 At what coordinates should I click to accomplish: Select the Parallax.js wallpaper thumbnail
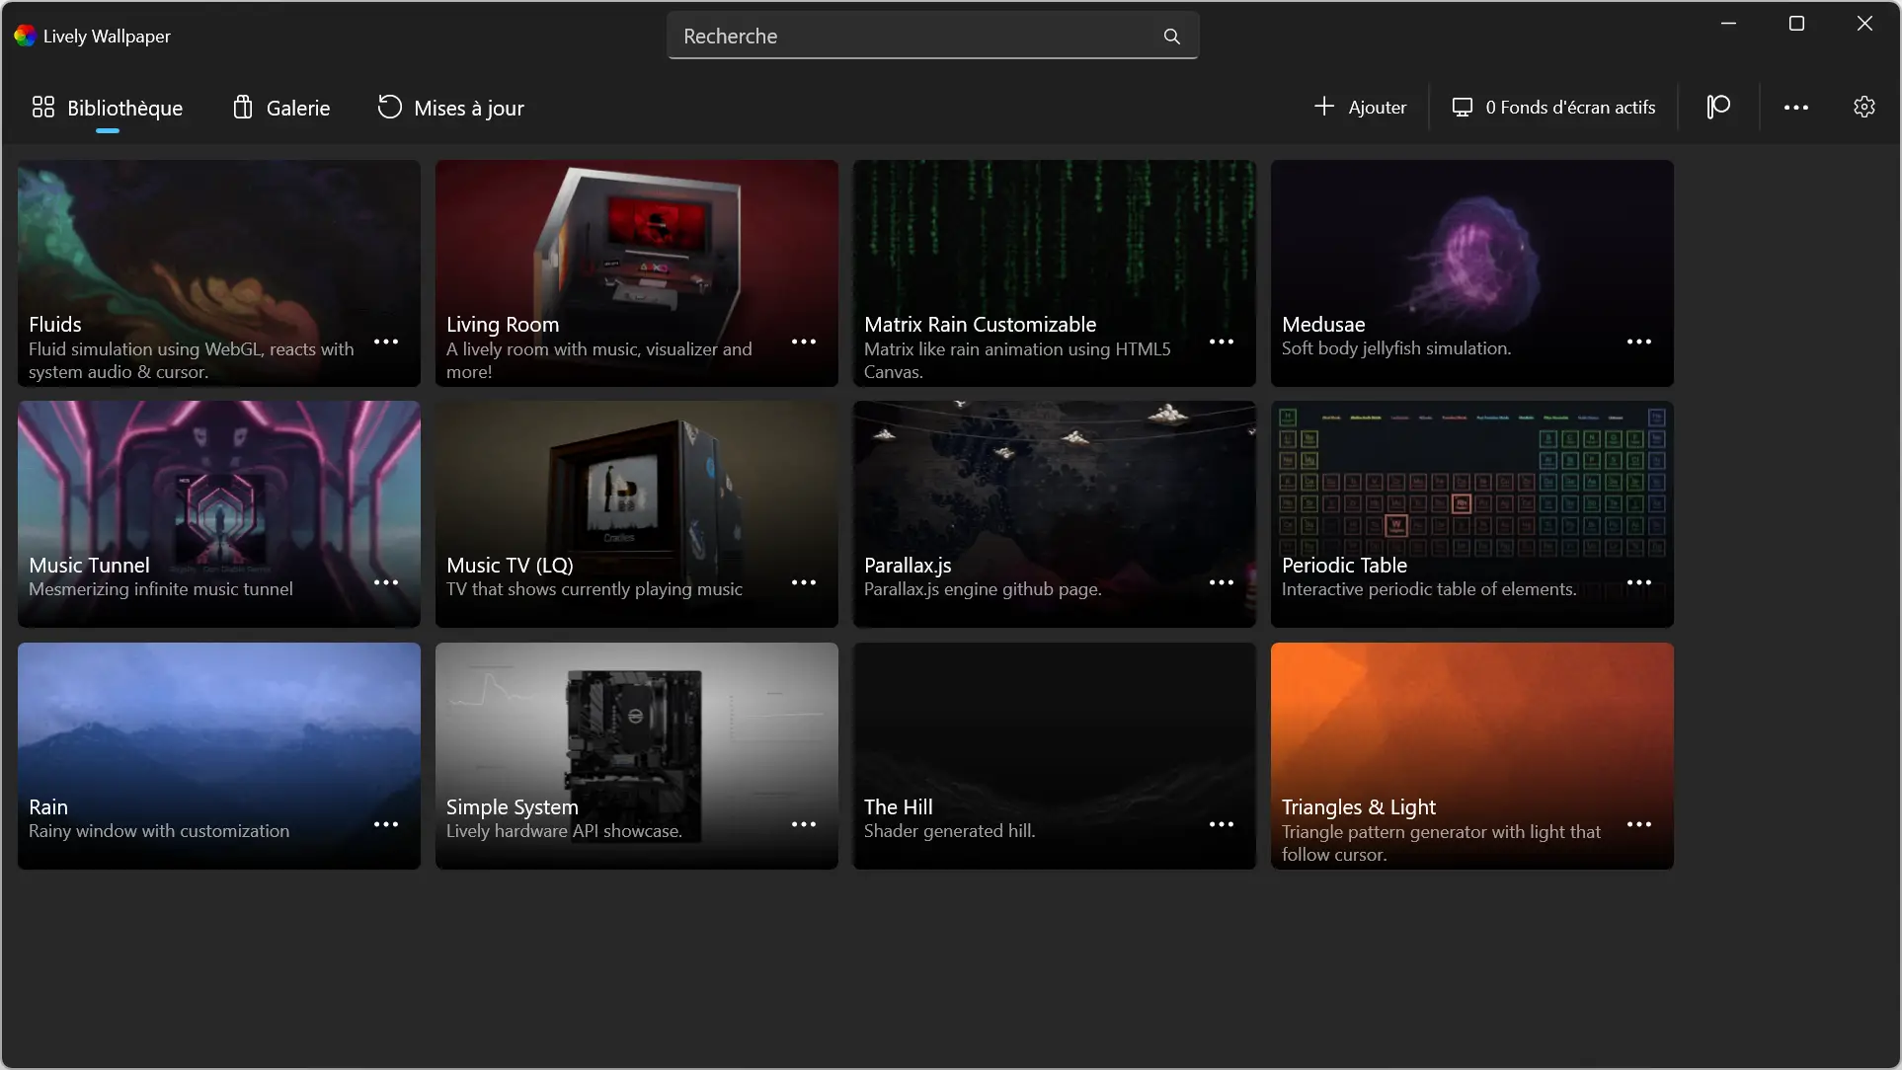[x=1055, y=514]
